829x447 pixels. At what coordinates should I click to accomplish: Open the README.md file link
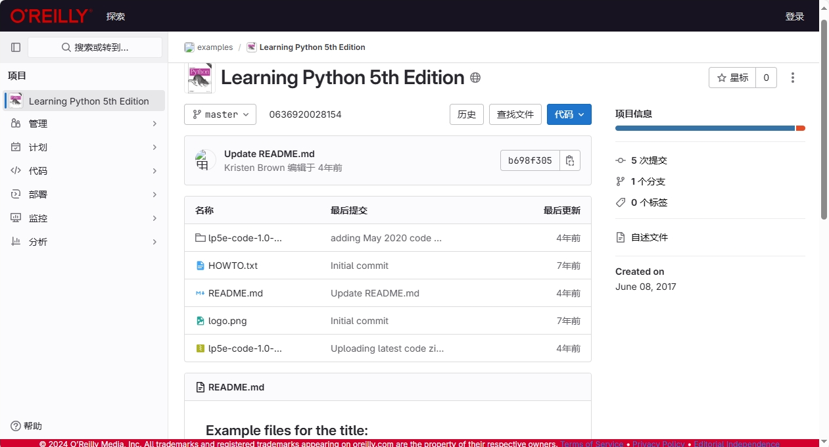coord(235,293)
